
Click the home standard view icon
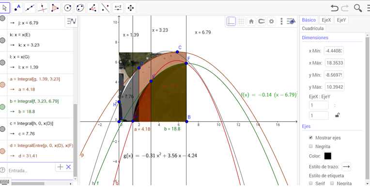251,21
